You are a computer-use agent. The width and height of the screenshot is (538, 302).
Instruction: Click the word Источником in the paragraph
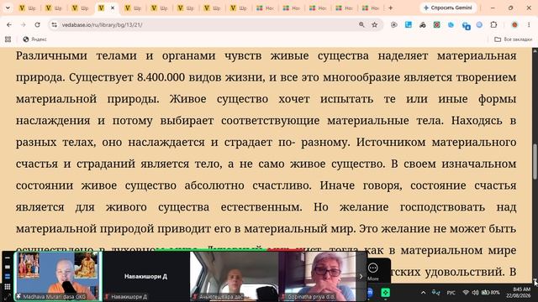(391, 142)
